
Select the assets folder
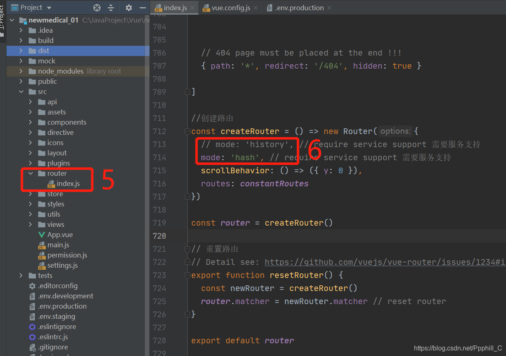tap(56, 112)
